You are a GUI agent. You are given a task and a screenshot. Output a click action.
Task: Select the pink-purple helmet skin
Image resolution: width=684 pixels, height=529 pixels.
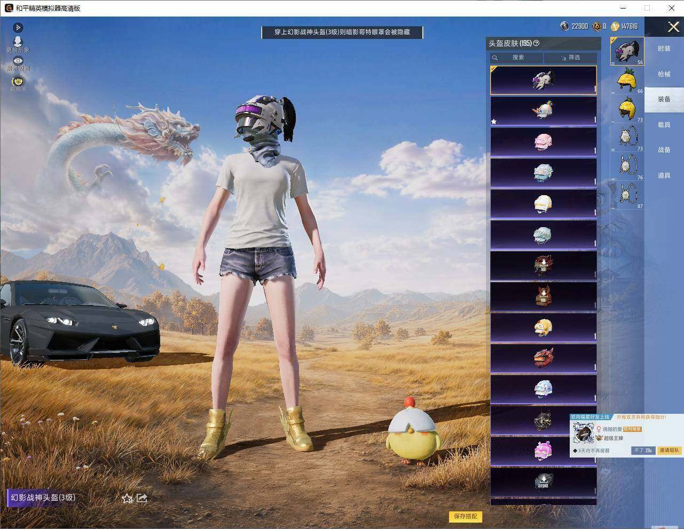pos(544,451)
